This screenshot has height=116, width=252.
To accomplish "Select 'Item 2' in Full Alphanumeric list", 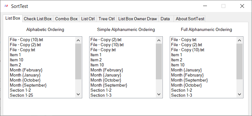I will 203,60.
